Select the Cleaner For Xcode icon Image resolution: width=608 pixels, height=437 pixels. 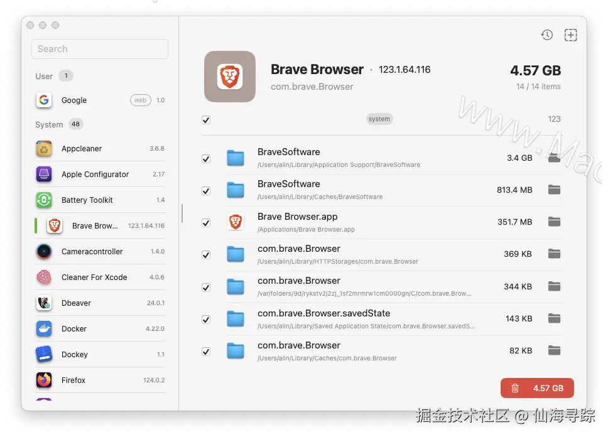44,278
